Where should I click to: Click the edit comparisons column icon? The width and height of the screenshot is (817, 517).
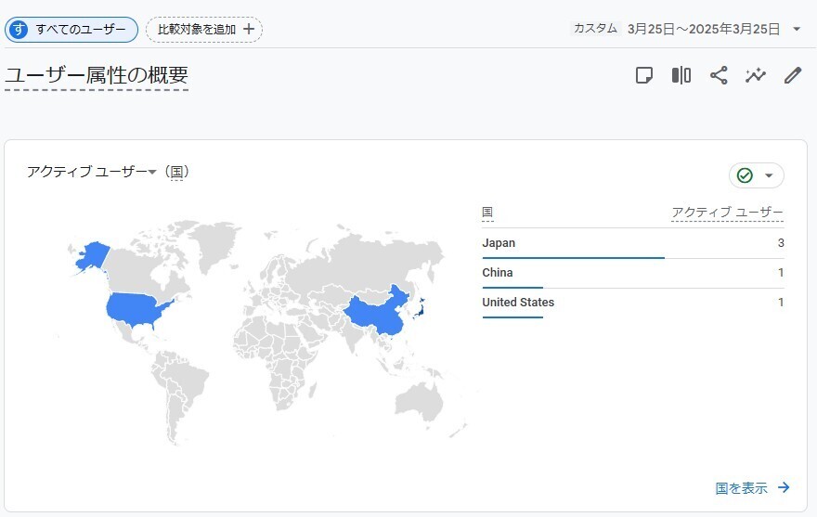click(681, 75)
